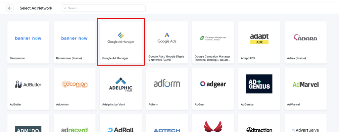Click the 'AdGenius' label text
The height and width of the screenshot is (132, 339).
pos(247,104)
